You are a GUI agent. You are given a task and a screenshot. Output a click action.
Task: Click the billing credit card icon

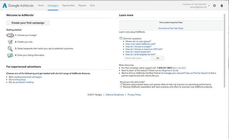pyautogui.click(x=10, y=55)
